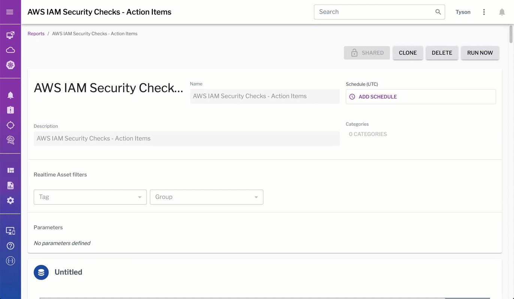
Task: Open the monitor with shield sidebar icon
Action: pos(10,35)
